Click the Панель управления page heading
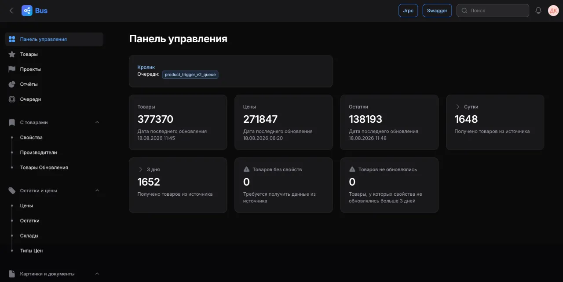The width and height of the screenshot is (563, 282). pyautogui.click(x=178, y=39)
